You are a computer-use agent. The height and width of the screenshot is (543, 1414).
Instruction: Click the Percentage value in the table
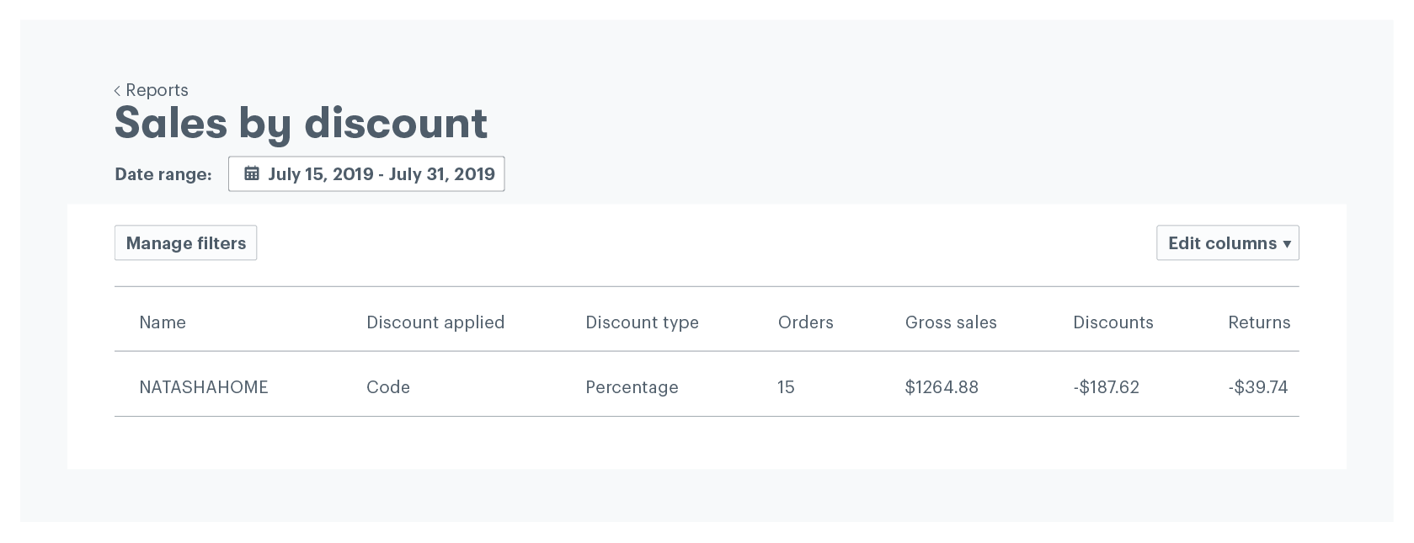[x=632, y=386]
